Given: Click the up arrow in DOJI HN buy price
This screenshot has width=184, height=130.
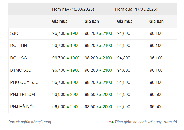Looking at the screenshot, I should [x=68, y=46].
